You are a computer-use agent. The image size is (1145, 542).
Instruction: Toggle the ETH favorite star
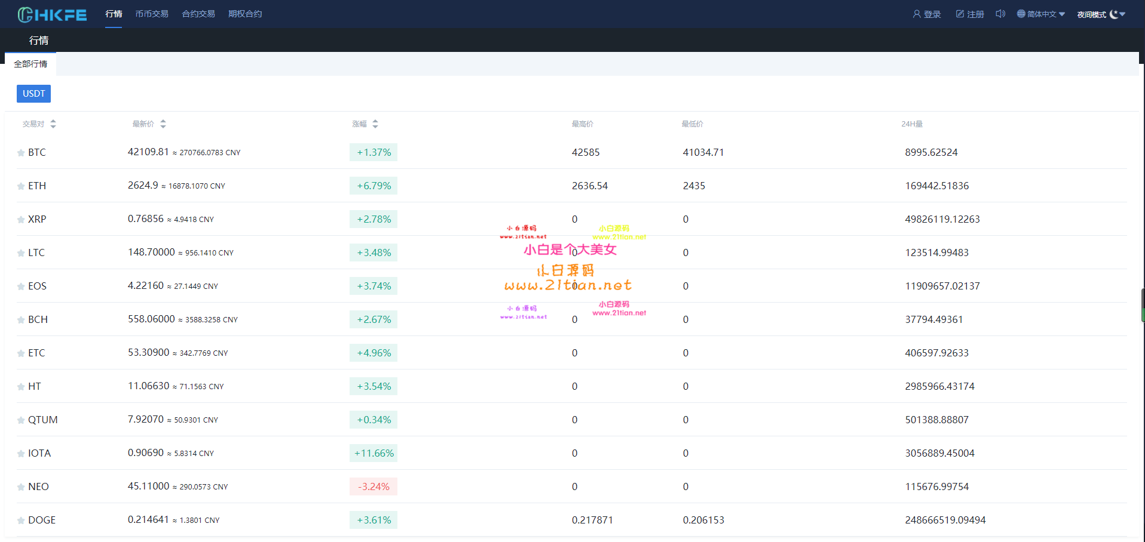pyautogui.click(x=21, y=186)
